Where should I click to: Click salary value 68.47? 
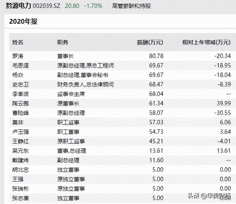pos(156,84)
